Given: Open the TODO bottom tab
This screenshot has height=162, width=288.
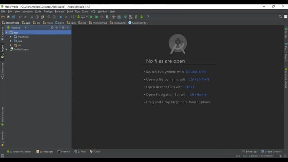Looking at the screenshot, I should (x=95, y=152).
